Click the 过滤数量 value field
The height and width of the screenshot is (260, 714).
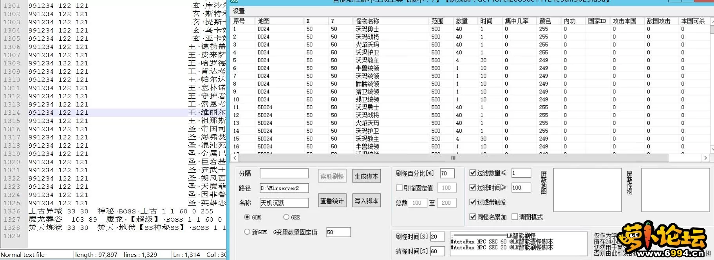click(x=521, y=173)
